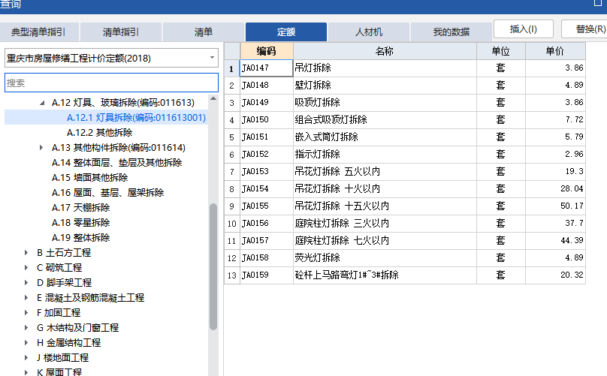The image size is (607, 376).
Task: Switch to the 人材机 tab
Action: (369, 32)
